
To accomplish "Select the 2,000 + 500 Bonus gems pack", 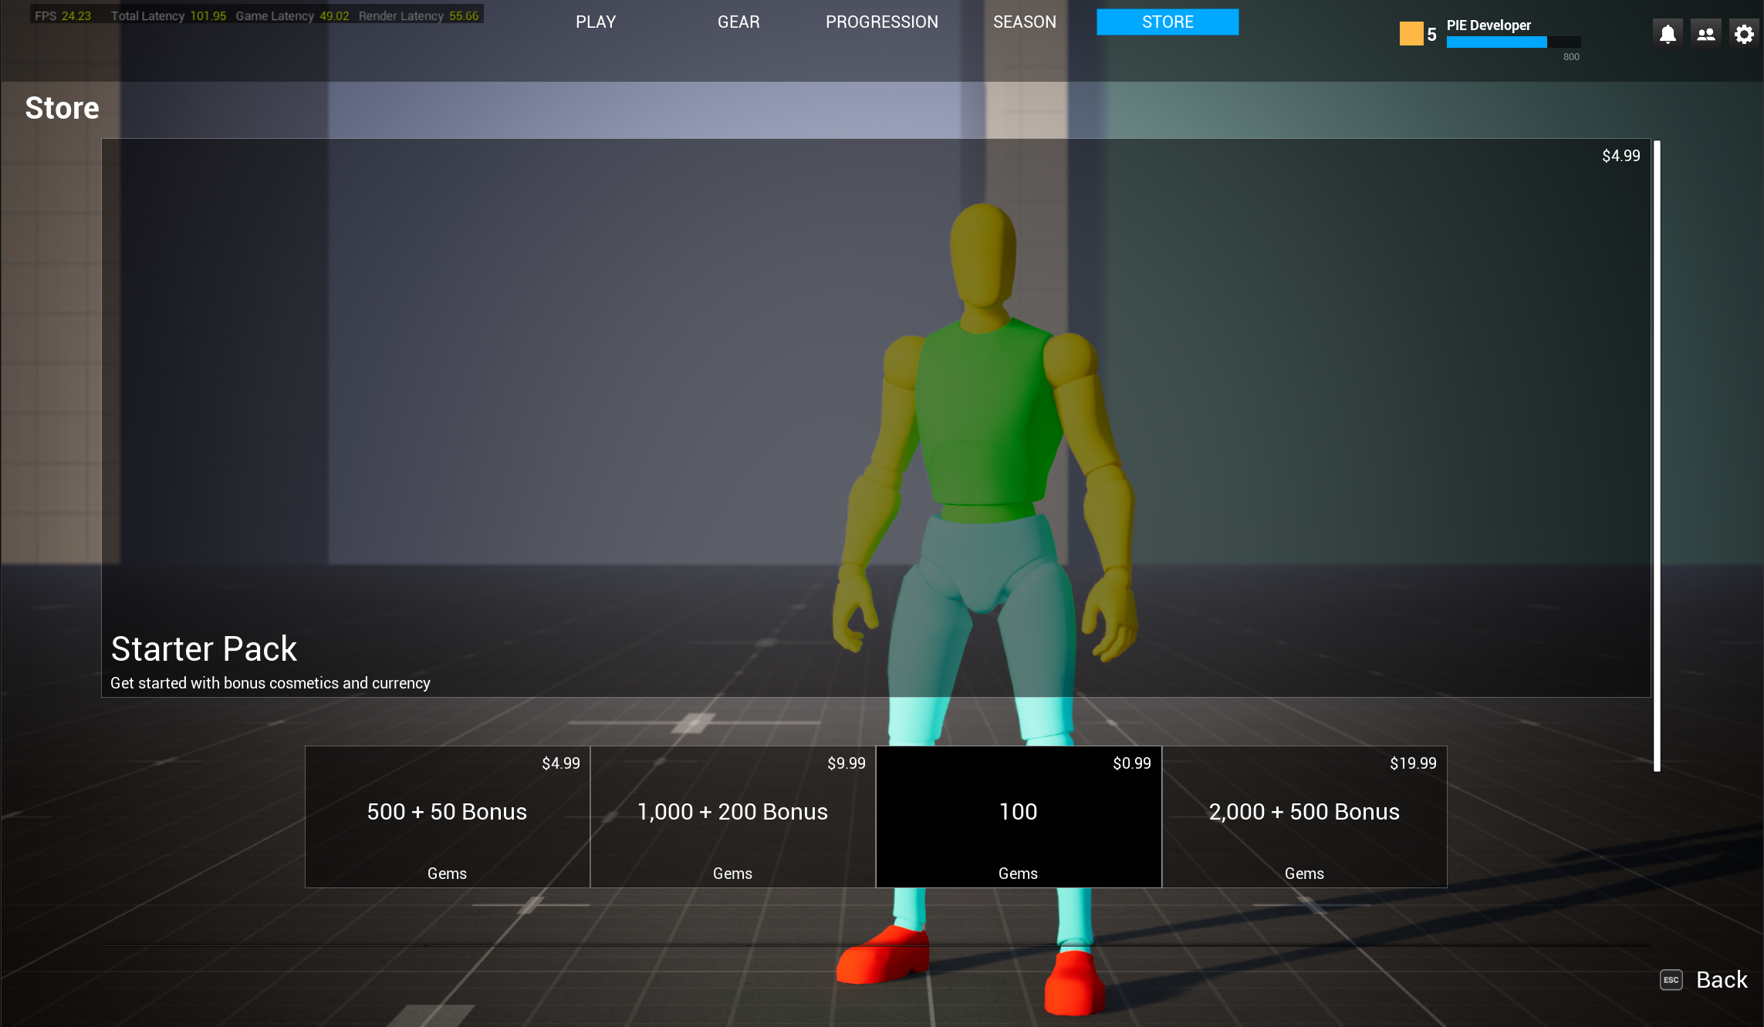I will (1304, 816).
